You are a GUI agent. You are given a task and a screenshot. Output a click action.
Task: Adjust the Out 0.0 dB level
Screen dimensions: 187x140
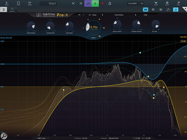click(146, 138)
